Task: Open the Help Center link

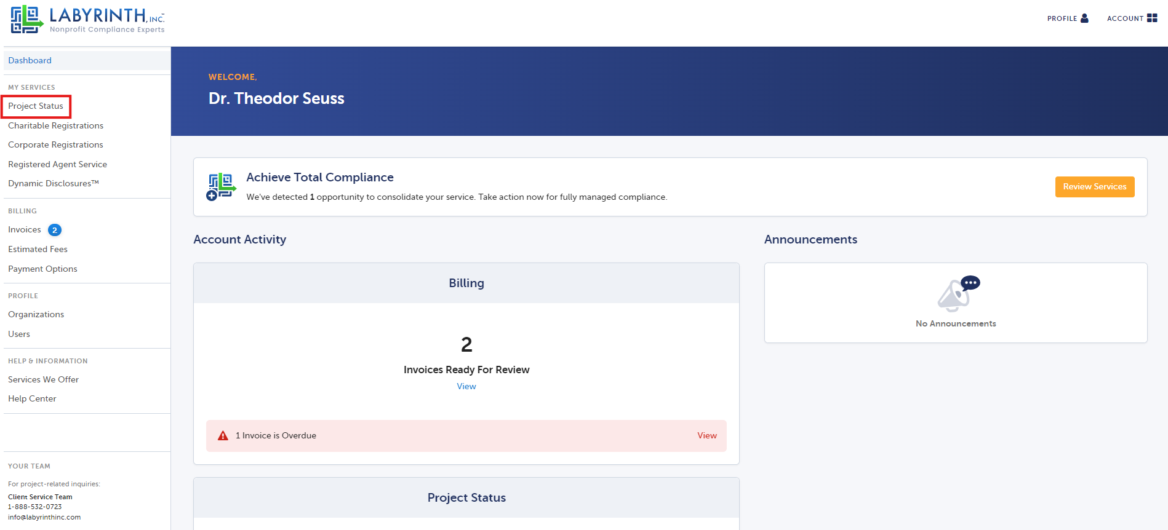Action: pos(32,398)
